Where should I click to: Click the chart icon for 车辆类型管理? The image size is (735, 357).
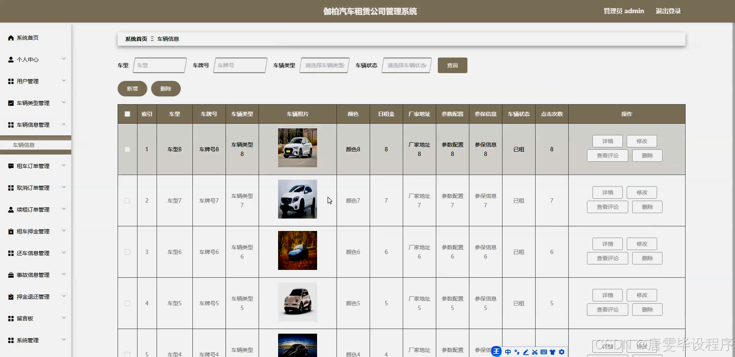coord(11,103)
